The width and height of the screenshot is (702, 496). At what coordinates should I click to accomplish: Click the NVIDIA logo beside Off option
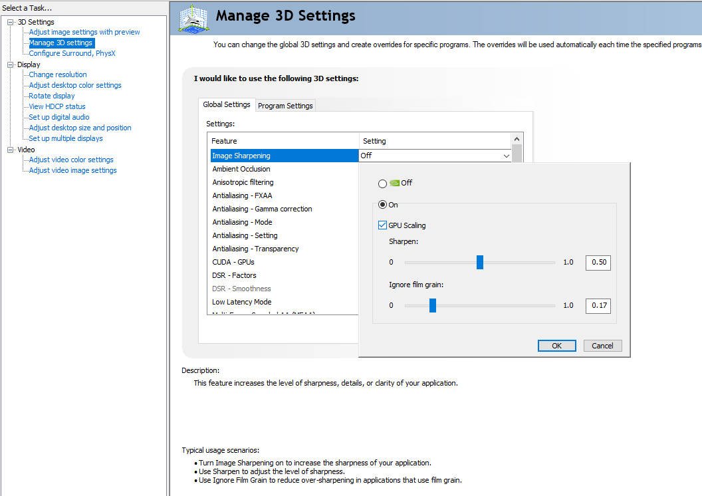(394, 183)
